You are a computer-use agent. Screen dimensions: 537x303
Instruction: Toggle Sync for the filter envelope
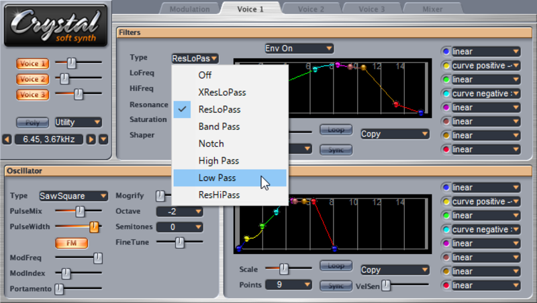[336, 149]
